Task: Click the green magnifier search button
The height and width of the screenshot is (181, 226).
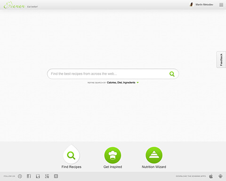Action: [172, 74]
